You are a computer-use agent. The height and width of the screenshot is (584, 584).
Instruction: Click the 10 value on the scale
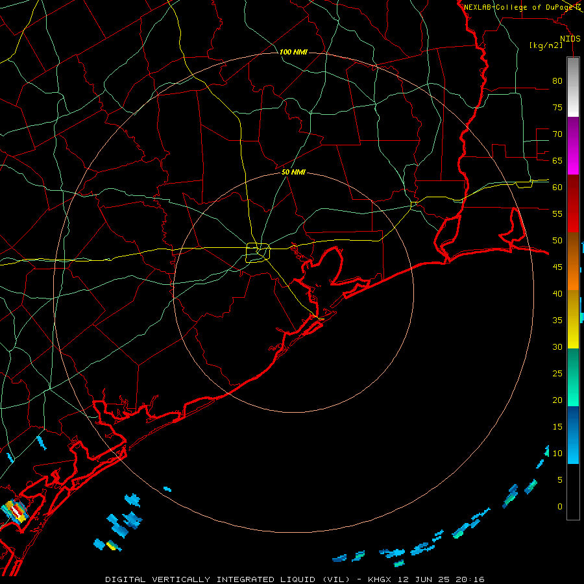click(x=557, y=454)
